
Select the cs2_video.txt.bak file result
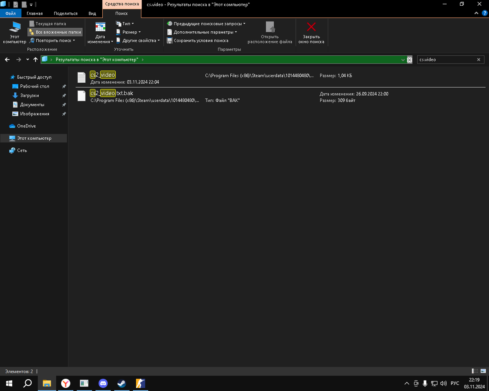281,96
